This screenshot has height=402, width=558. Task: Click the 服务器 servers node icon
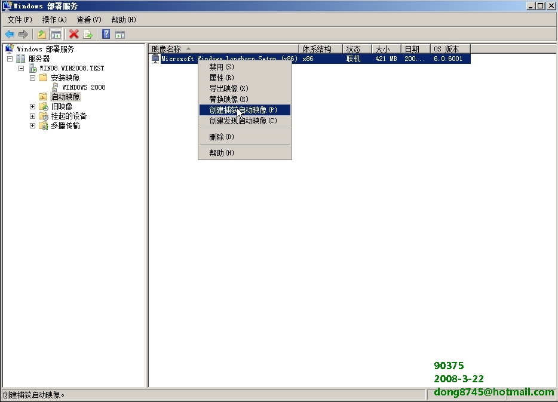click(21, 59)
